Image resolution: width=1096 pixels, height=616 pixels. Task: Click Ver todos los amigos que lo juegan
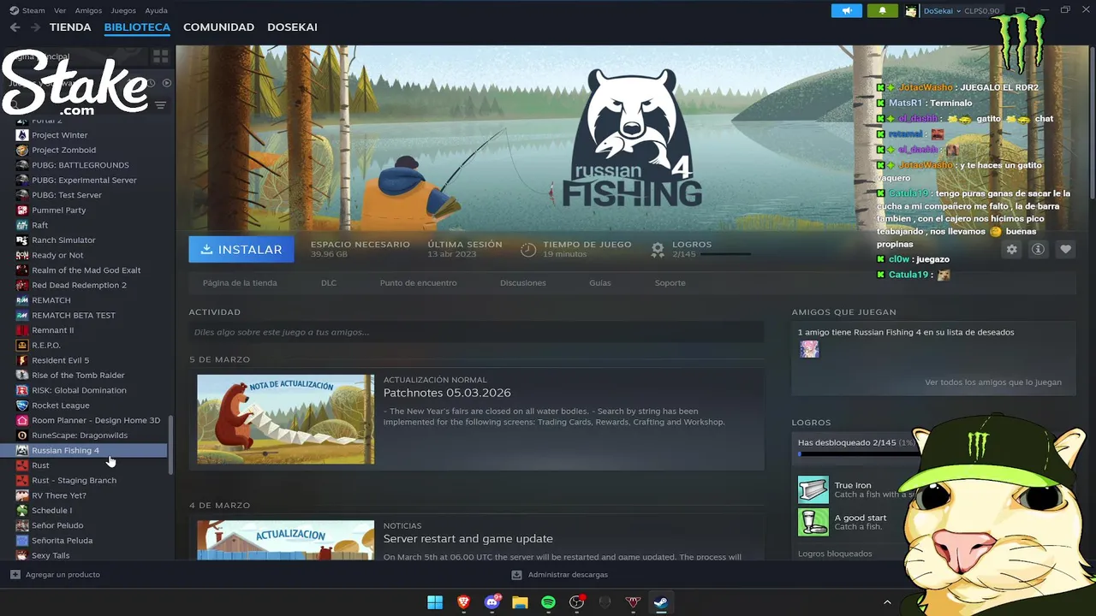tap(993, 382)
